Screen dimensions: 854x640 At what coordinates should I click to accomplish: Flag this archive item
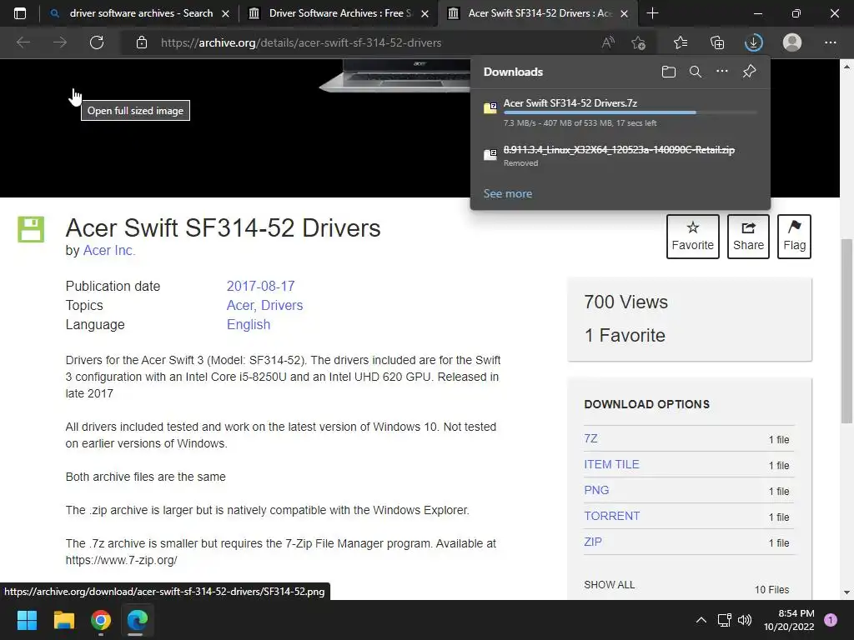(x=794, y=236)
